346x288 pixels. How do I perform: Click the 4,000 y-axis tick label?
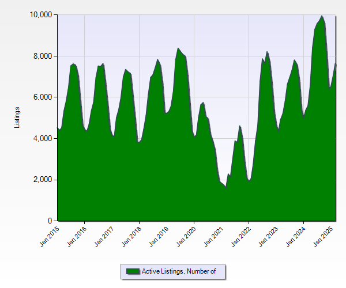click(42, 138)
